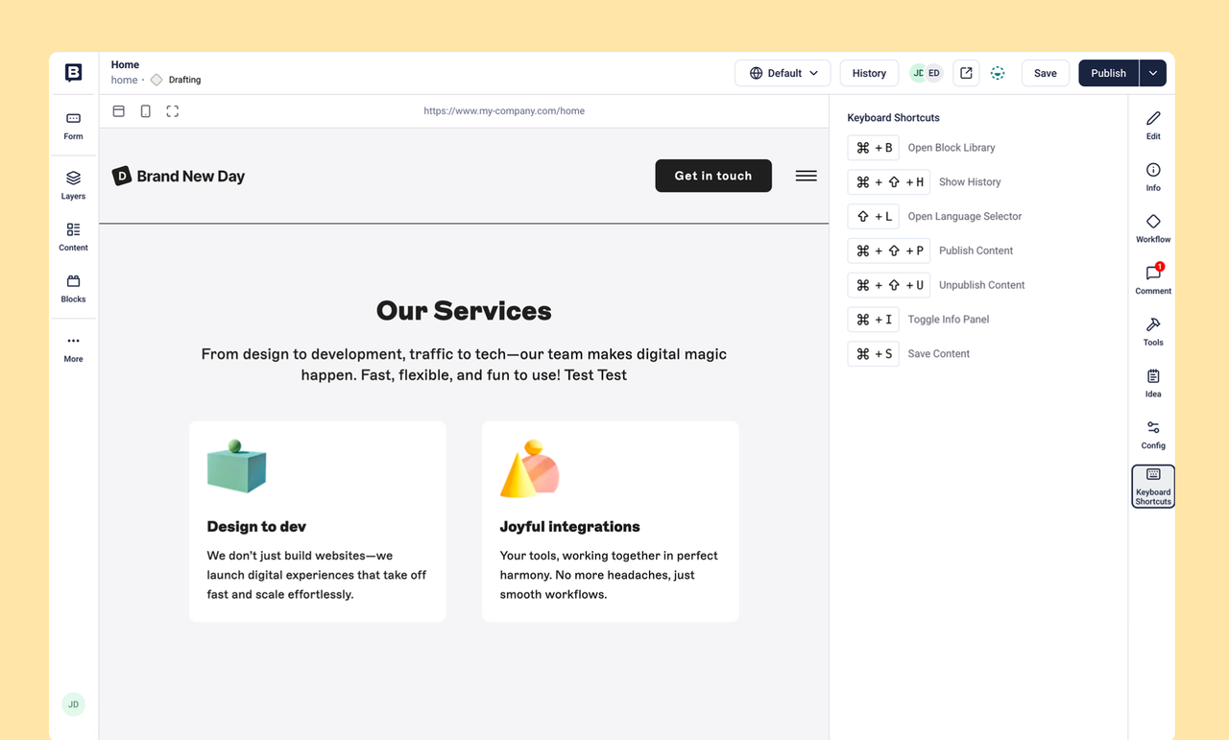Click the Design to dev title

256,526
